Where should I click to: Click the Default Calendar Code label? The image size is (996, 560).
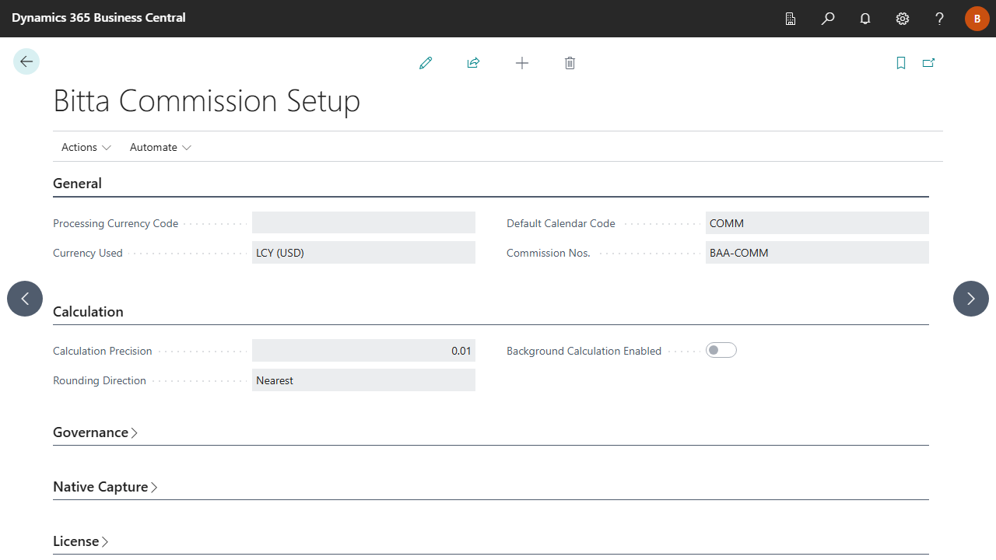point(561,223)
